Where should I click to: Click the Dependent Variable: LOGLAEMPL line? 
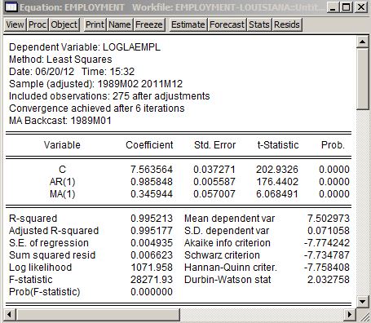coord(85,47)
